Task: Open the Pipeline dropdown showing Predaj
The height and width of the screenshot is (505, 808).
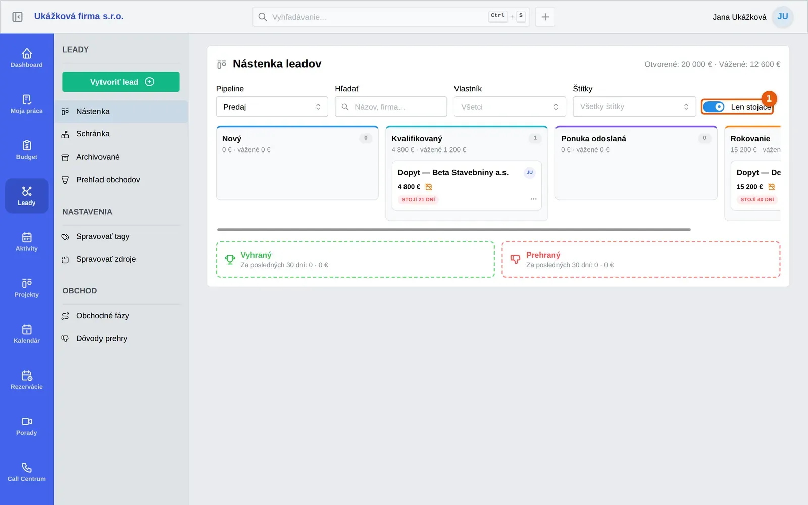Action: point(272,107)
